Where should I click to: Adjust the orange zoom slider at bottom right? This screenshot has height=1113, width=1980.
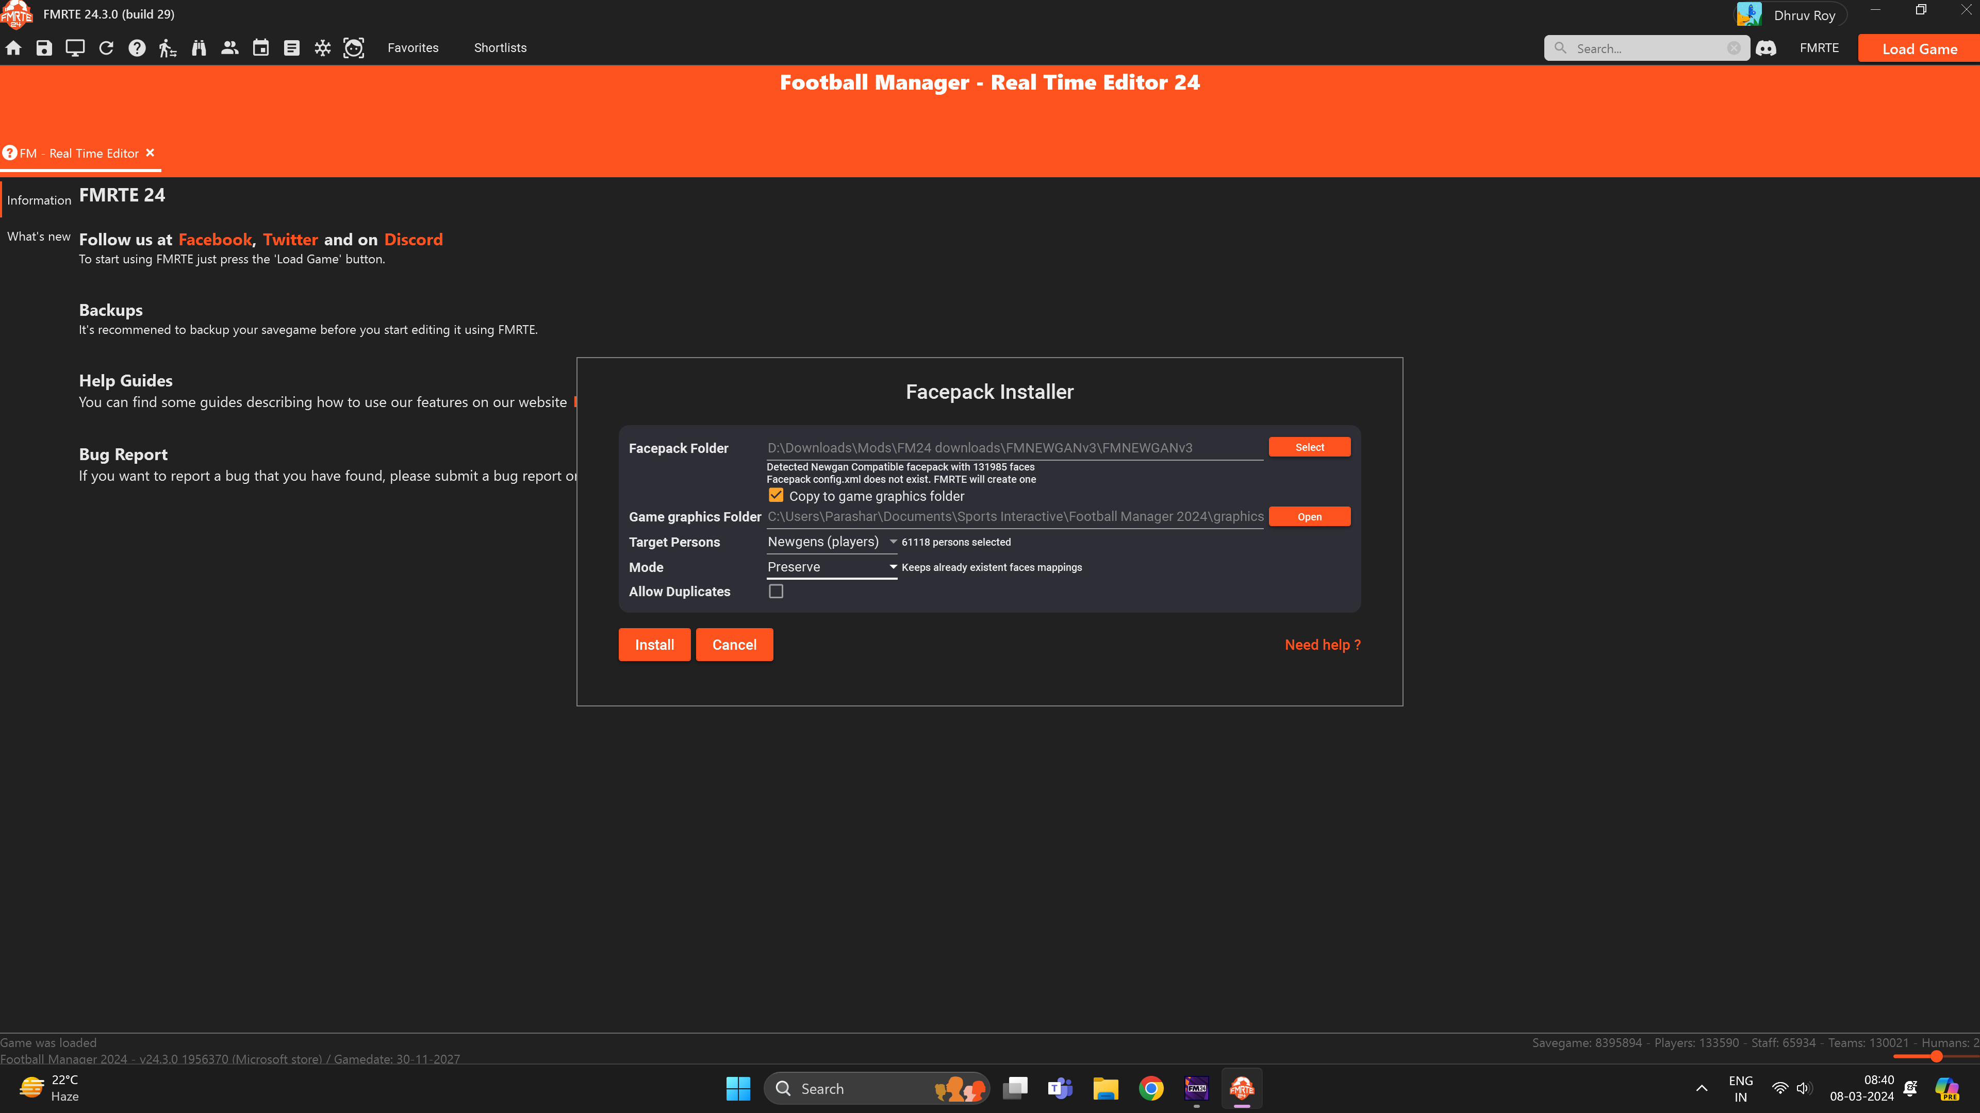1936,1056
